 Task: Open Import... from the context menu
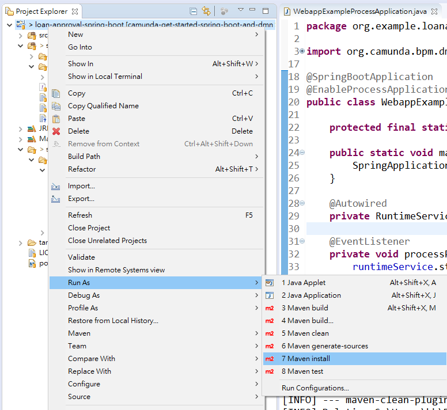pyautogui.click(x=81, y=186)
